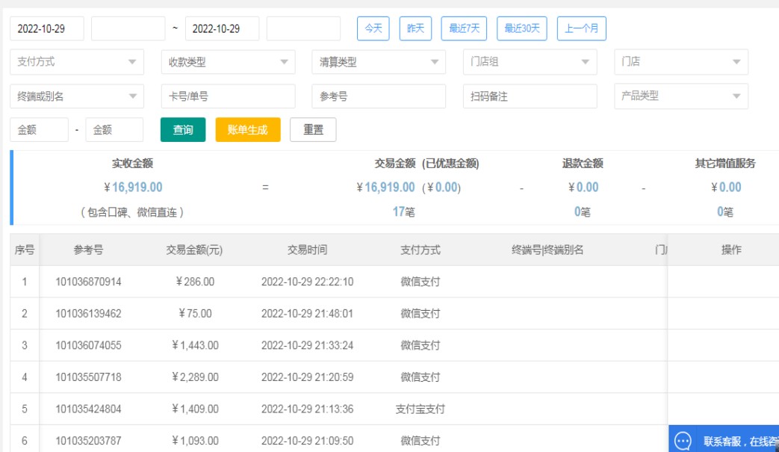Expand the 终端或别名 dropdown
The width and height of the screenshot is (779, 452).
(x=77, y=96)
